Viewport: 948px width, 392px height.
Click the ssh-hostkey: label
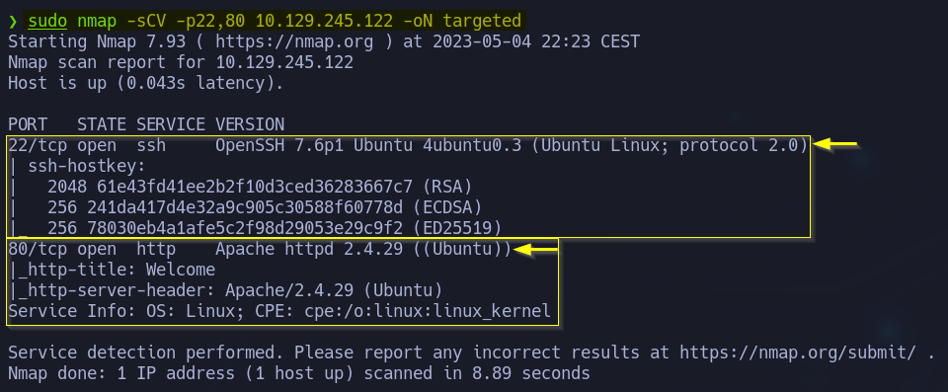87,166
